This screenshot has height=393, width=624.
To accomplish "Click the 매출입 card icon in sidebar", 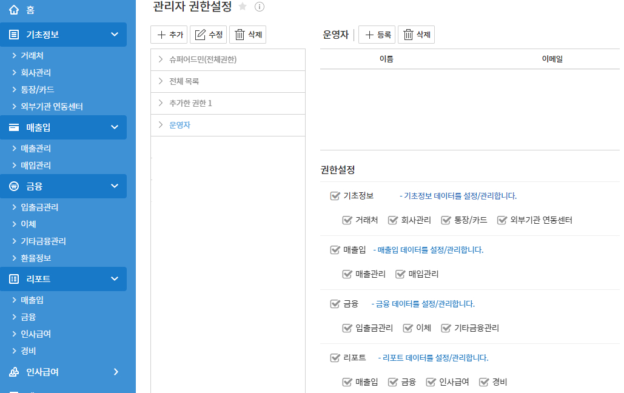I will pyautogui.click(x=15, y=127).
